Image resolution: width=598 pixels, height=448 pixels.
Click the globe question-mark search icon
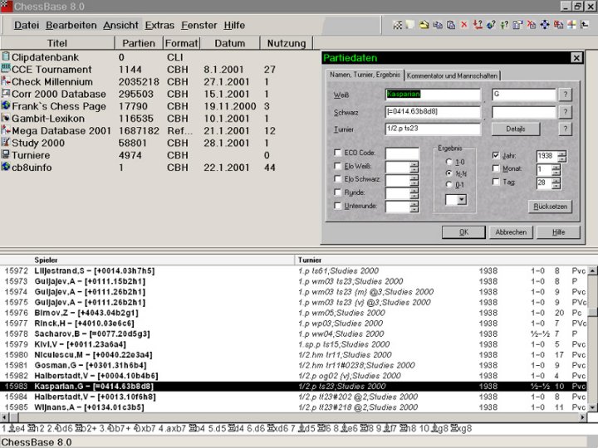[491, 25]
